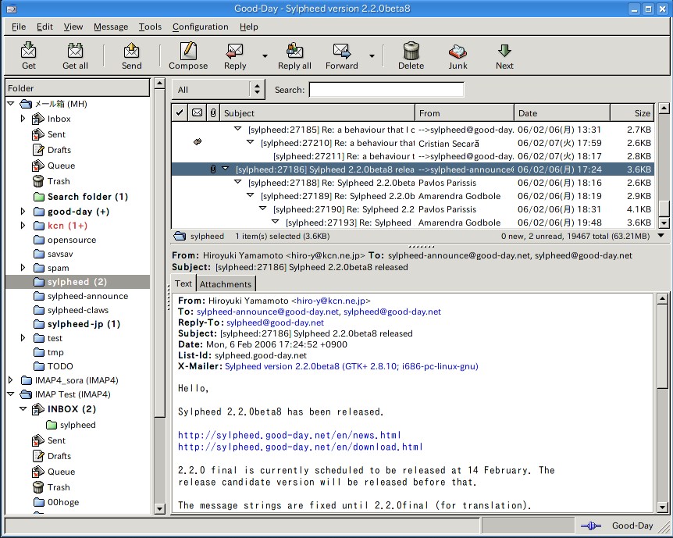
Task: Open the Configuration menu
Action: pos(200,27)
